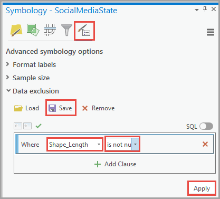220x199 pixels.
Task: Load a saved exclusion expression
Action: click(26, 108)
